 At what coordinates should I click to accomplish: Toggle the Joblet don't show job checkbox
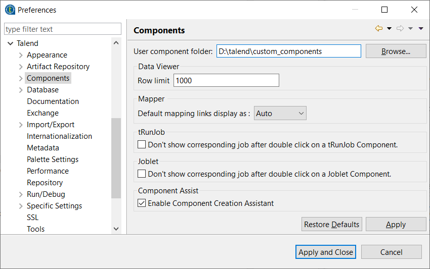(142, 174)
